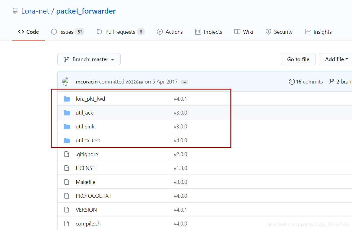The height and width of the screenshot is (230, 352).
Task: Expand commit message ellipsis button
Action: tap(184, 82)
